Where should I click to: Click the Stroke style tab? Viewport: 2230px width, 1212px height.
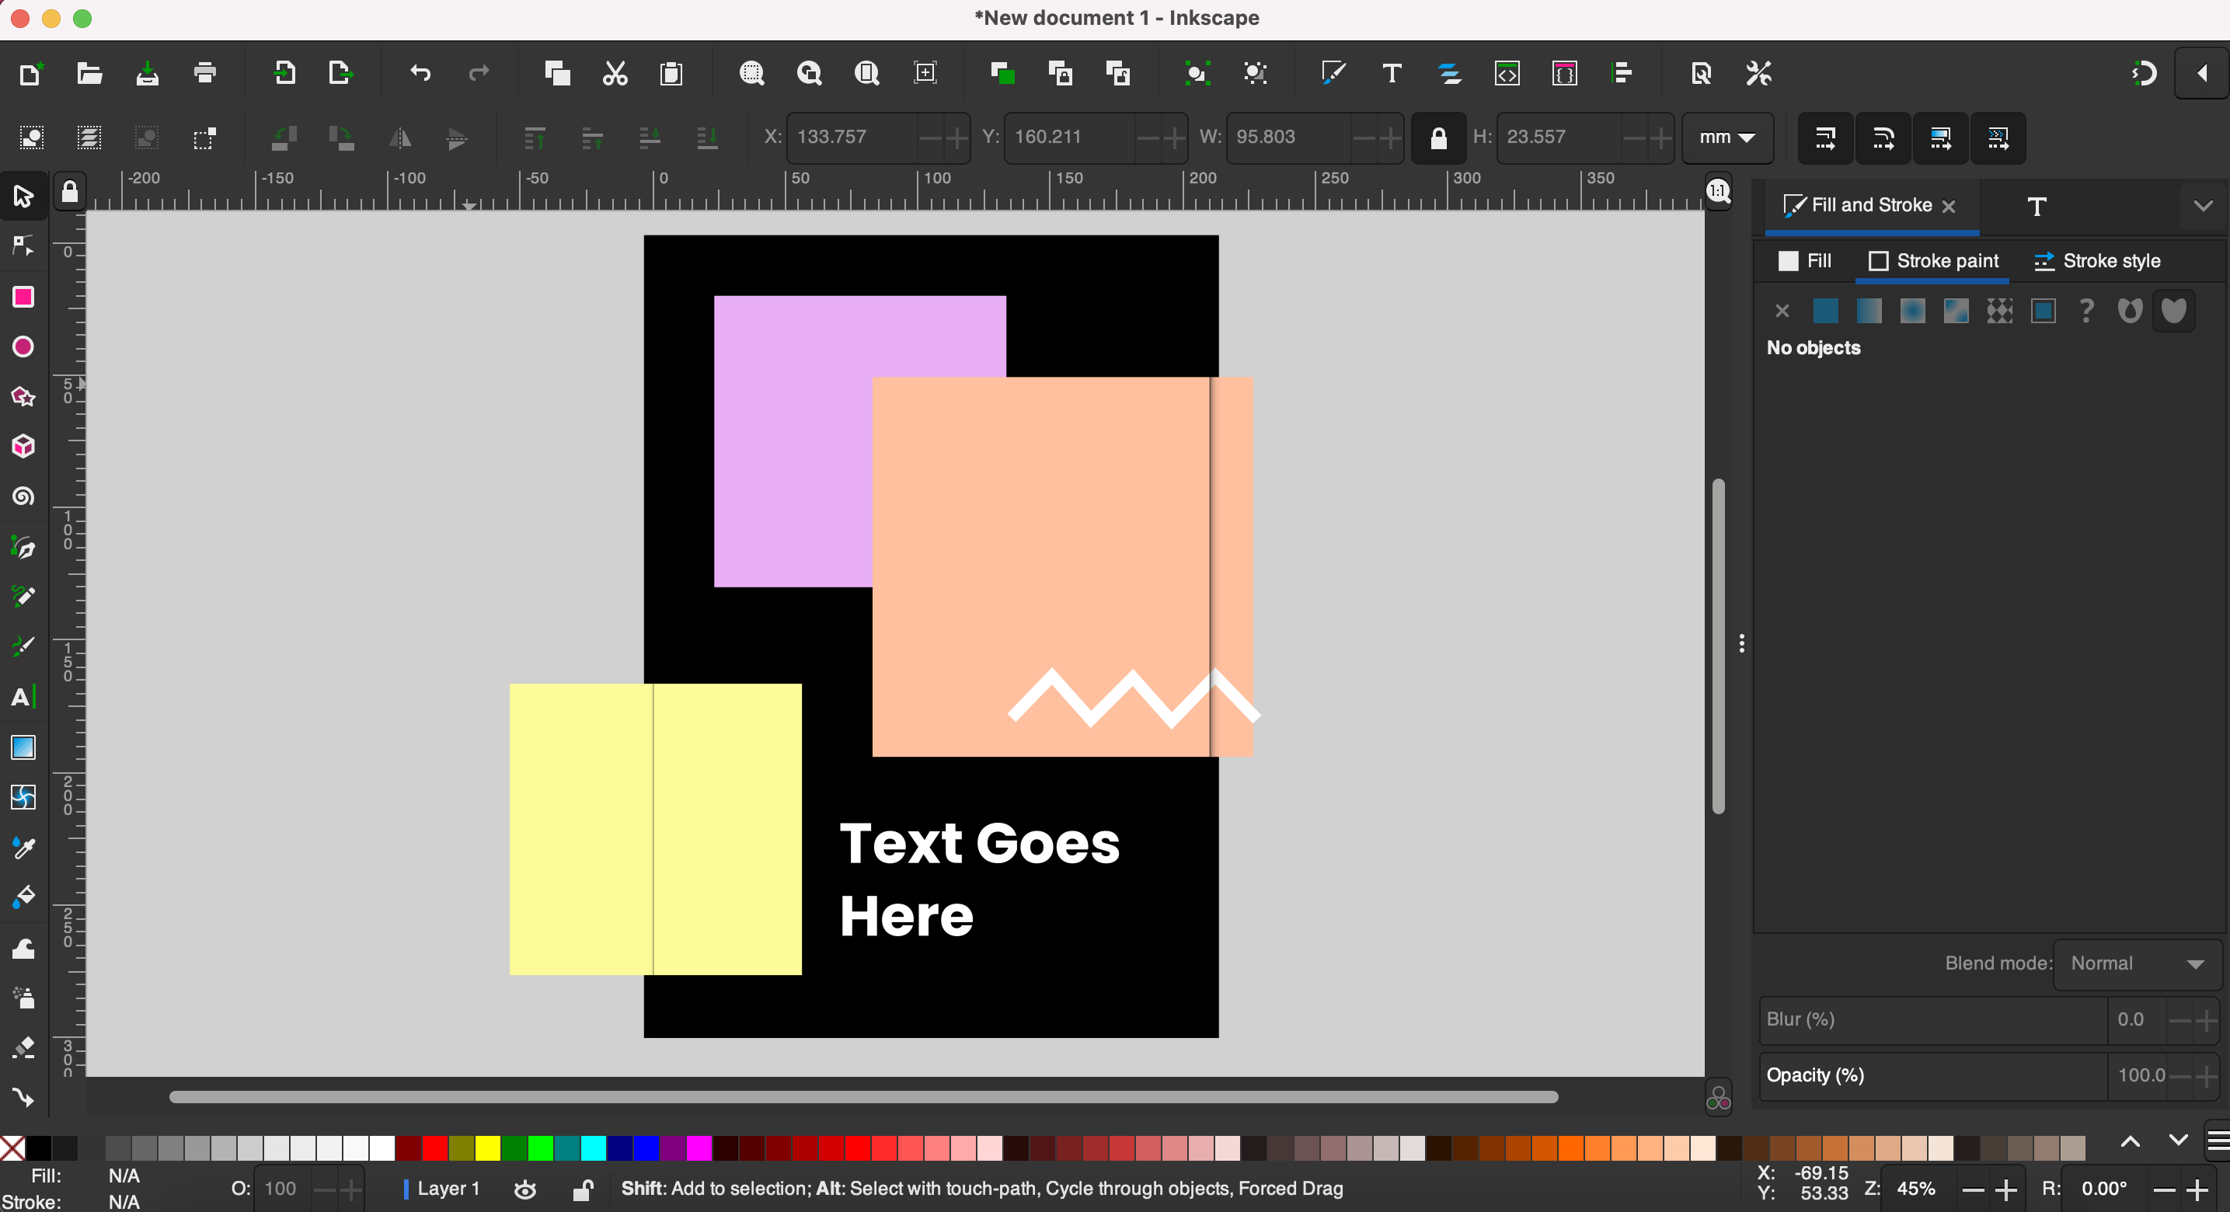[x=2109, y=259]
